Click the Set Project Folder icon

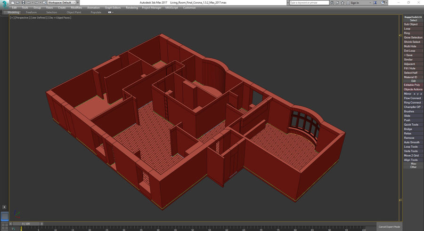pos(45,2)
